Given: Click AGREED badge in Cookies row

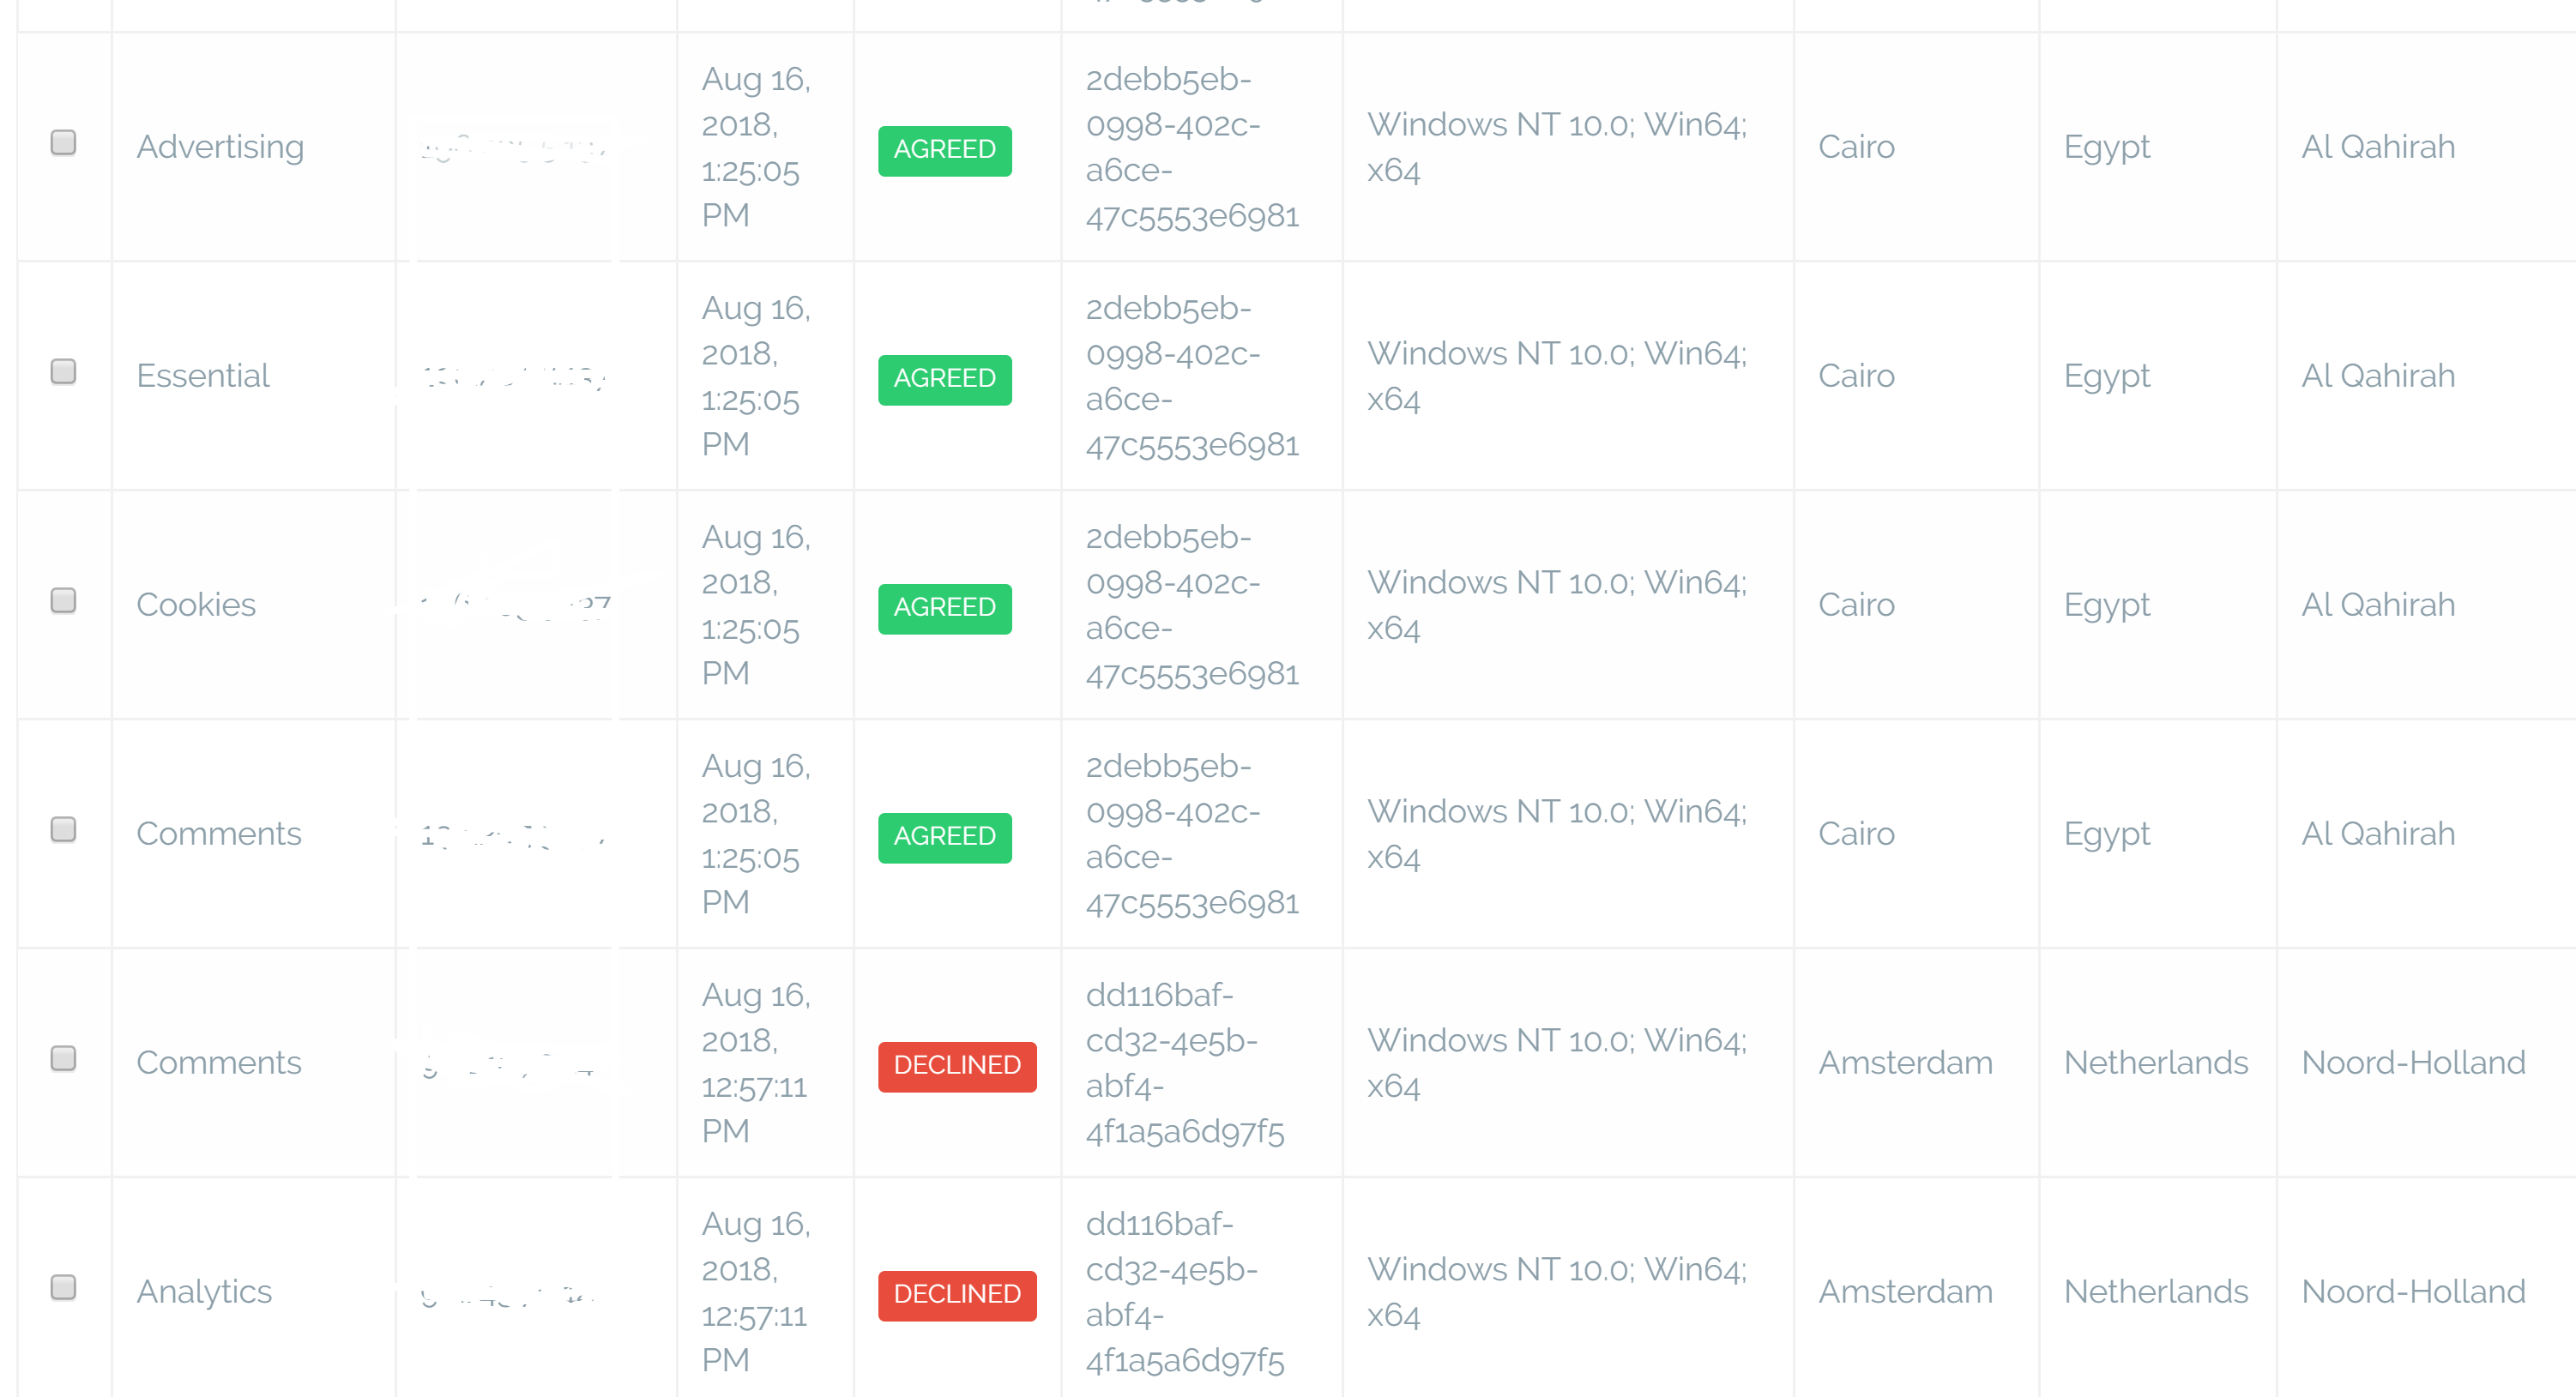Looking at the screenshot, I should (x=944, y=608).
